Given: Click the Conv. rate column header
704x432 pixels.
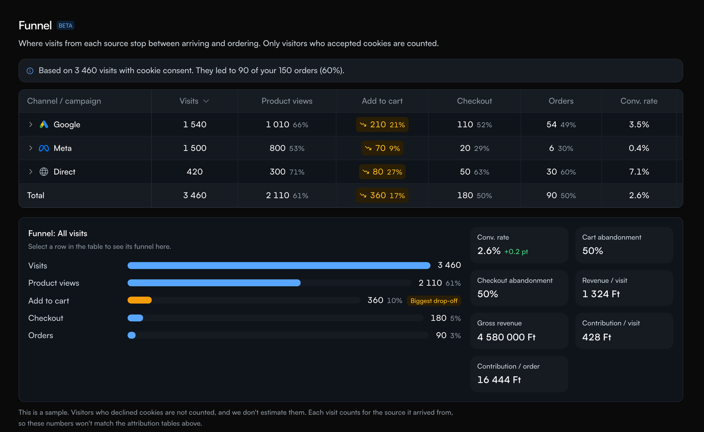Looking at the screenshot, I should point(639,101).
